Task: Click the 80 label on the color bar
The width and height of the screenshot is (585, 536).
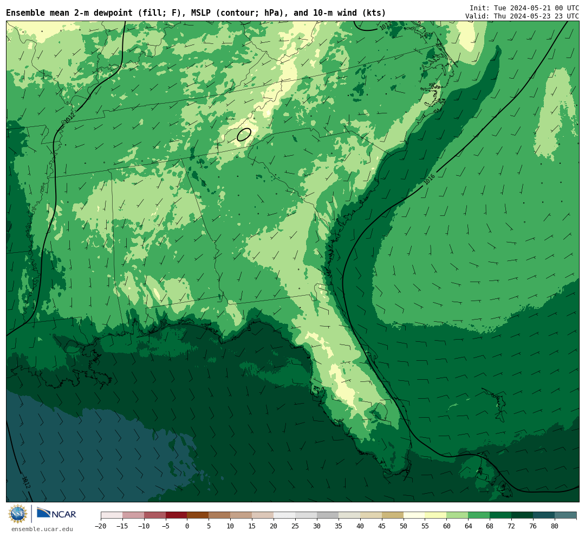Action: tap(555, 526)
